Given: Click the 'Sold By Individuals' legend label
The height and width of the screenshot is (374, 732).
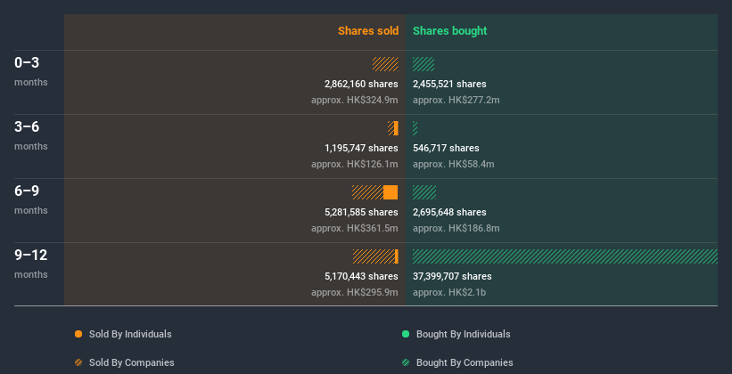Looking at the screenshot, I should click(x=130, y=334).
